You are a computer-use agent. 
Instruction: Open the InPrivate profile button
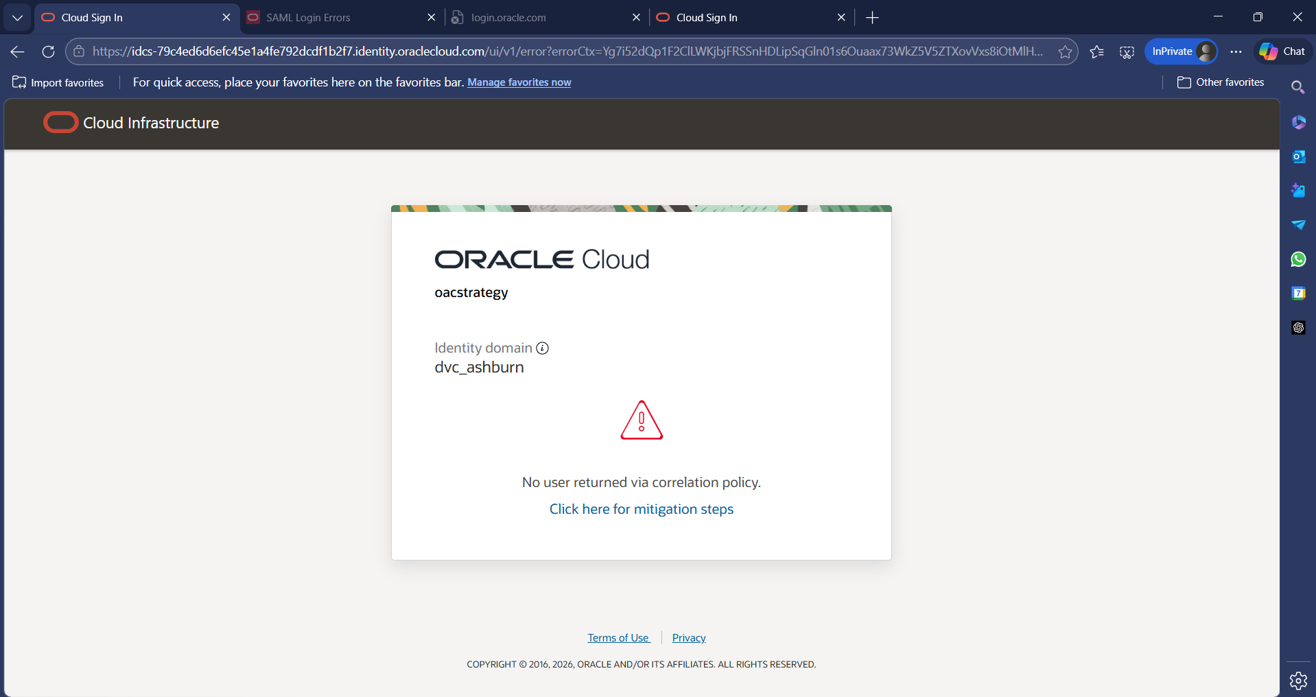tap(1181, 51)
